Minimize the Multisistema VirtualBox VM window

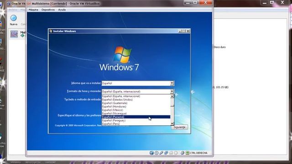[x=188, y=2]
